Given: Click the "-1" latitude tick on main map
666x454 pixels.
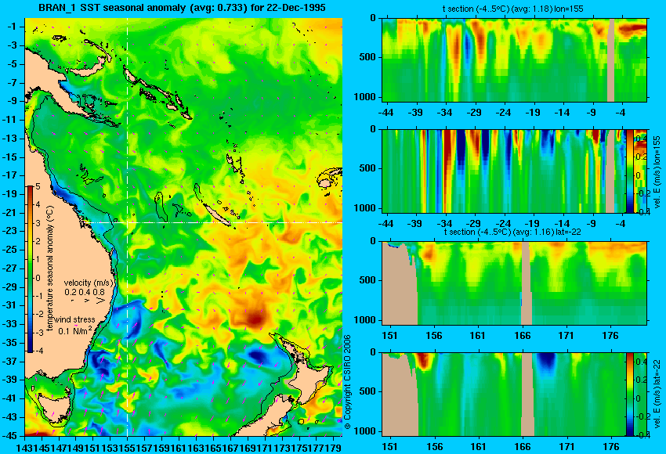Looking at the screenshot, I should (x=13, y=27).
